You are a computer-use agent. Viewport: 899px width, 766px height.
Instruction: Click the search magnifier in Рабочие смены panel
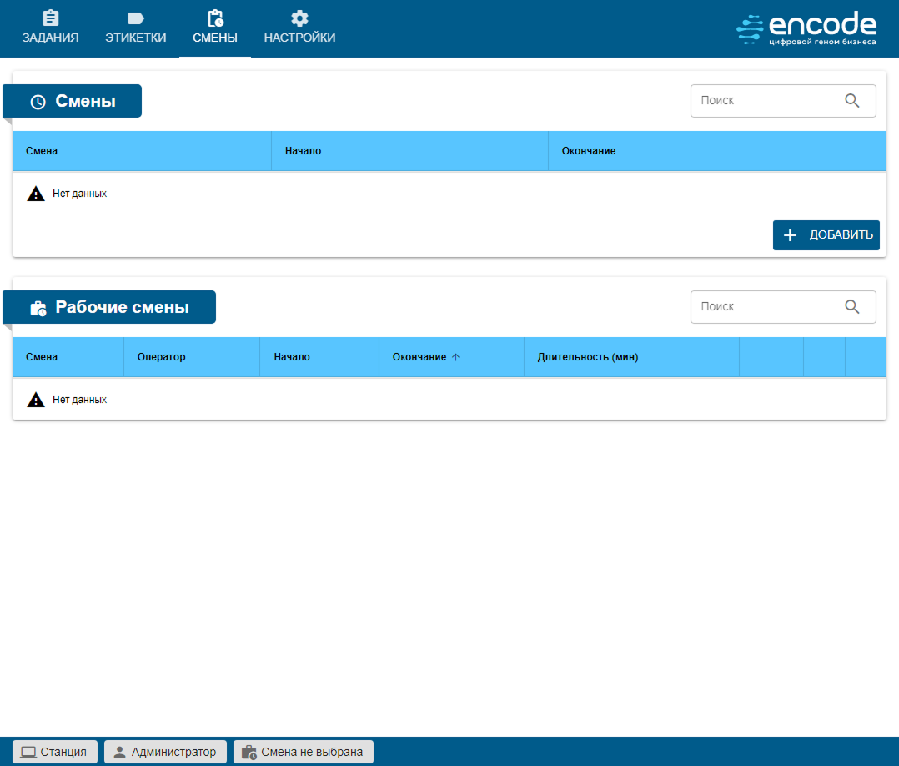click(851, 307)
